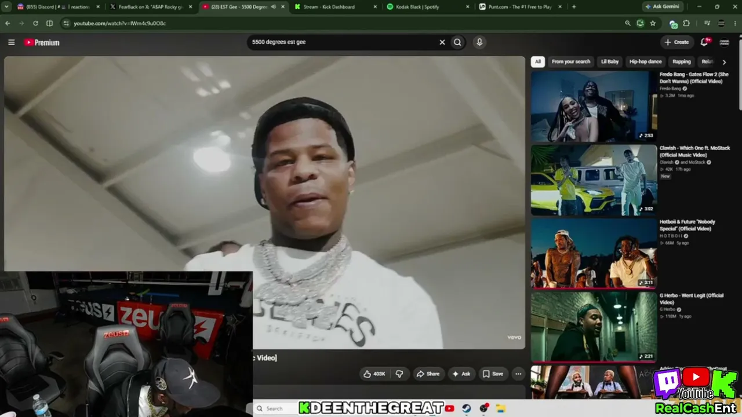Viewport: 742px width, 417px height.
Task: Open YouTube notifications bell
Action: point(705,42)
